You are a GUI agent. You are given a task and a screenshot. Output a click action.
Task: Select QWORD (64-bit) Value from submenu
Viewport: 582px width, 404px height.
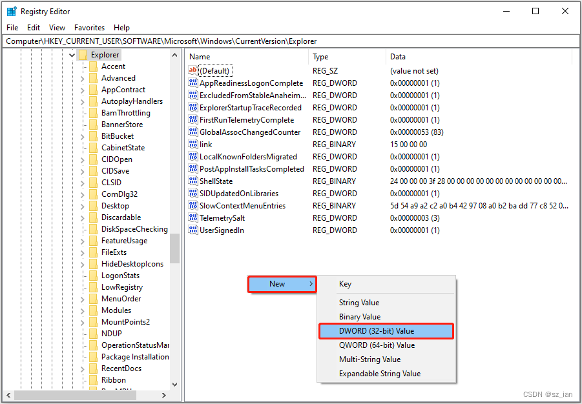(386, 345)
